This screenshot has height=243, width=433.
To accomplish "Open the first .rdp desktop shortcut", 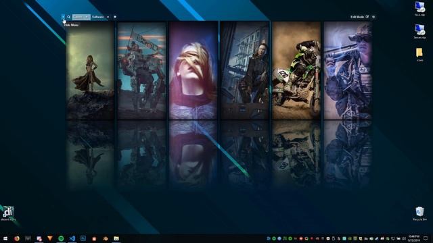I will 419,9.
